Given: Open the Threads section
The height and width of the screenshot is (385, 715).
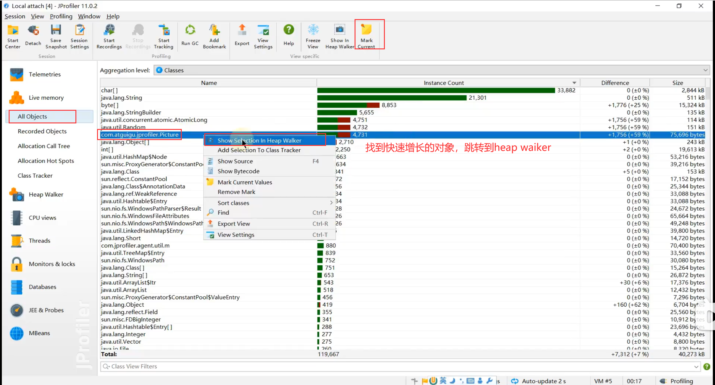Looking at the screenshot, I should [x=39, y=241].
